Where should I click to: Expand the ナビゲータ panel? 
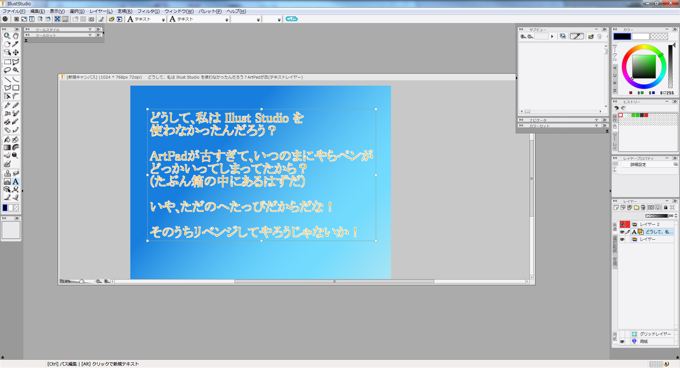tap(596, 120)
